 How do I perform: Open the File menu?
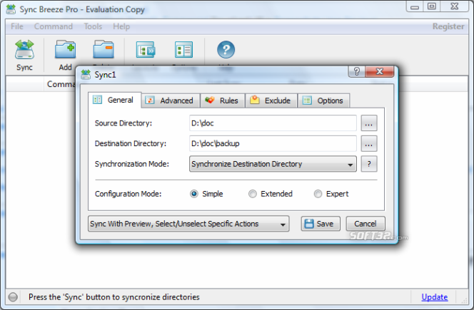[x=17, y=26]
